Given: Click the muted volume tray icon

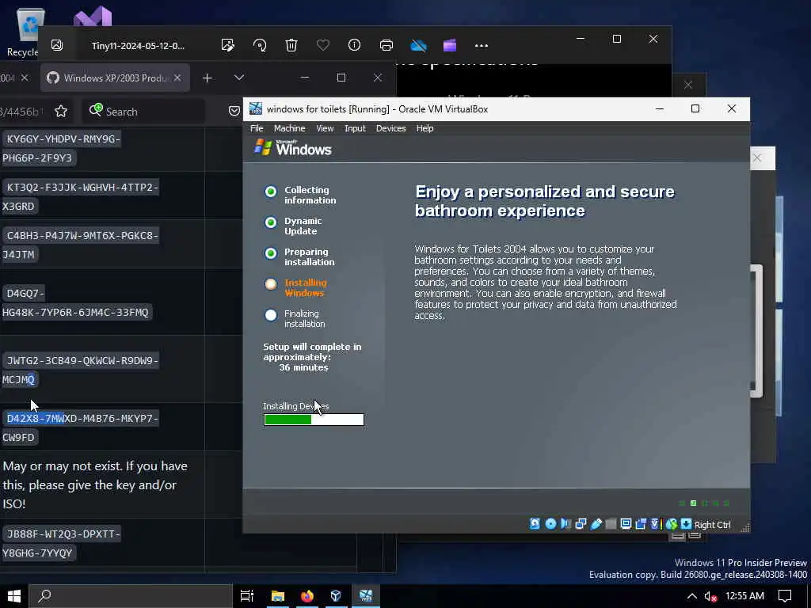Looking at the screenshot, I should [710, 596].
